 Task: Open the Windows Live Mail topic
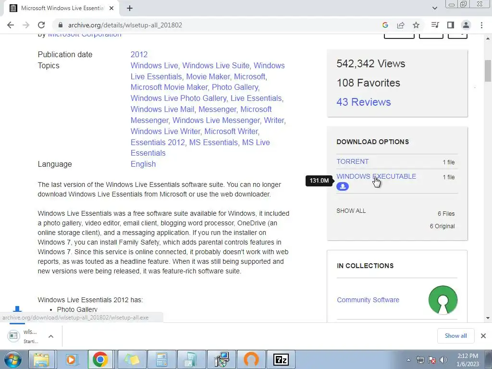click(x=162, y=109)
